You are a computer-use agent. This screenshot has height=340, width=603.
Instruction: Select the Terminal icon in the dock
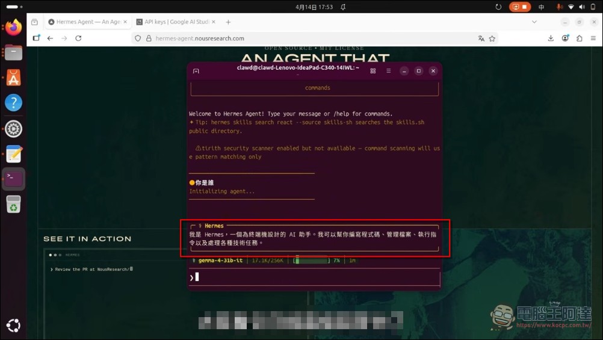point(13,179)
